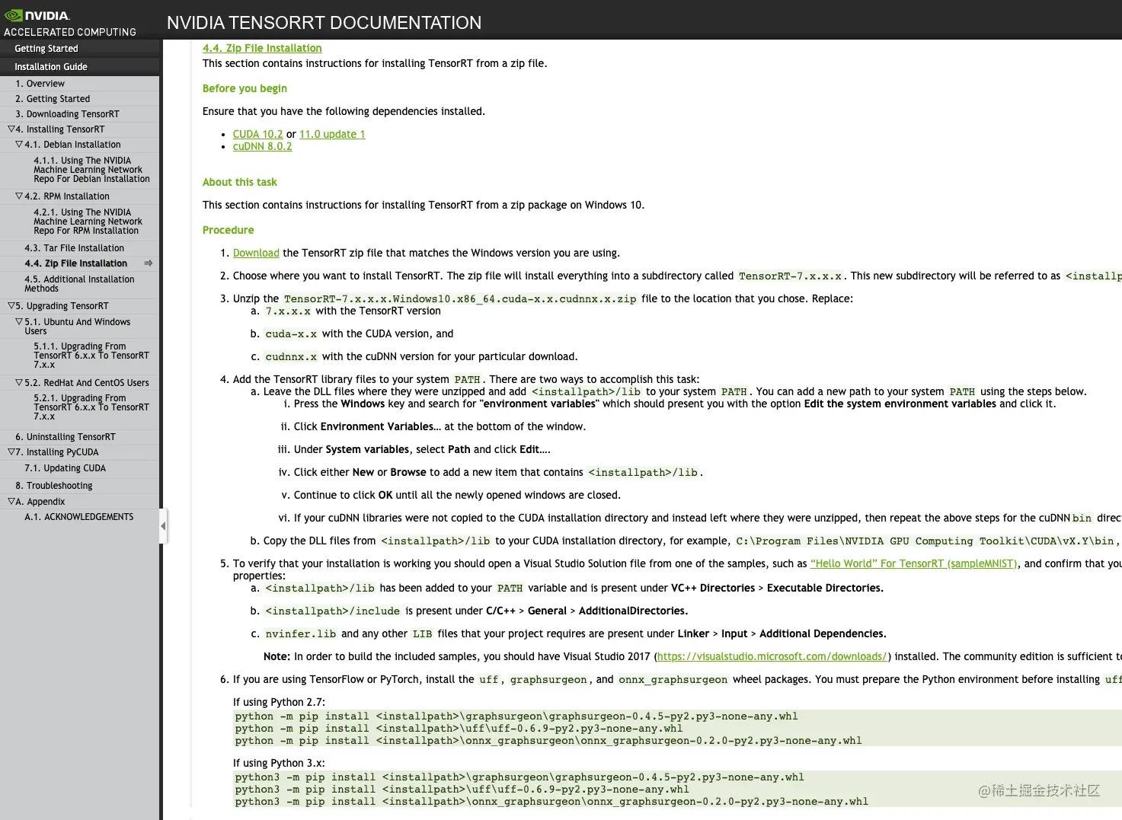Go to 2. Getting Started section
This screenshot has height=820, width=1122.
point(53,99)
